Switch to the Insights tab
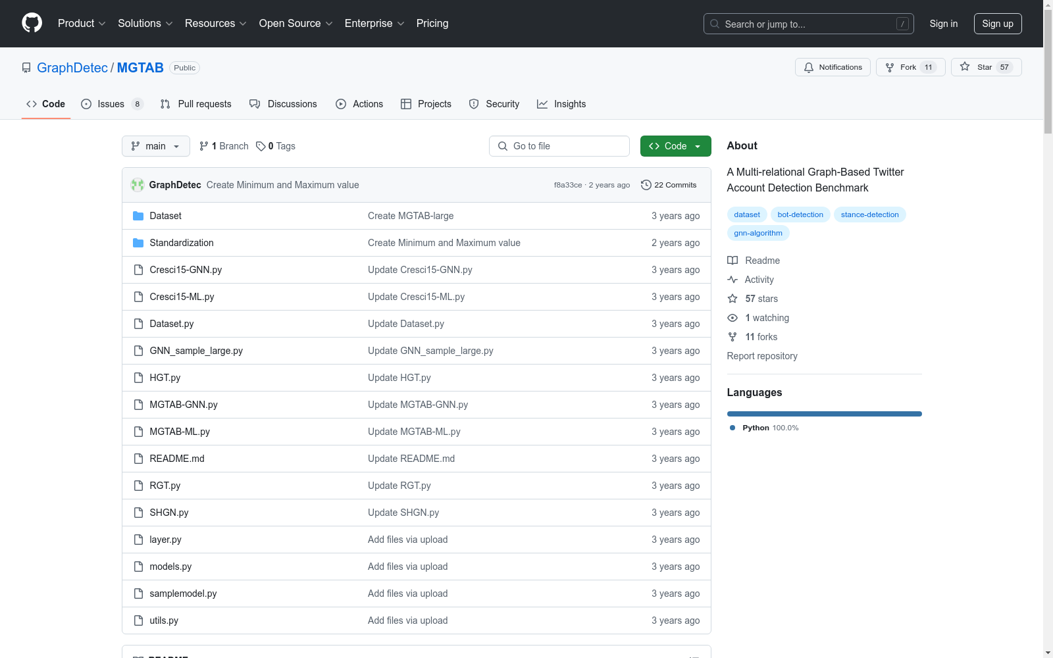The image size is (1053, 658). [561, 104]
